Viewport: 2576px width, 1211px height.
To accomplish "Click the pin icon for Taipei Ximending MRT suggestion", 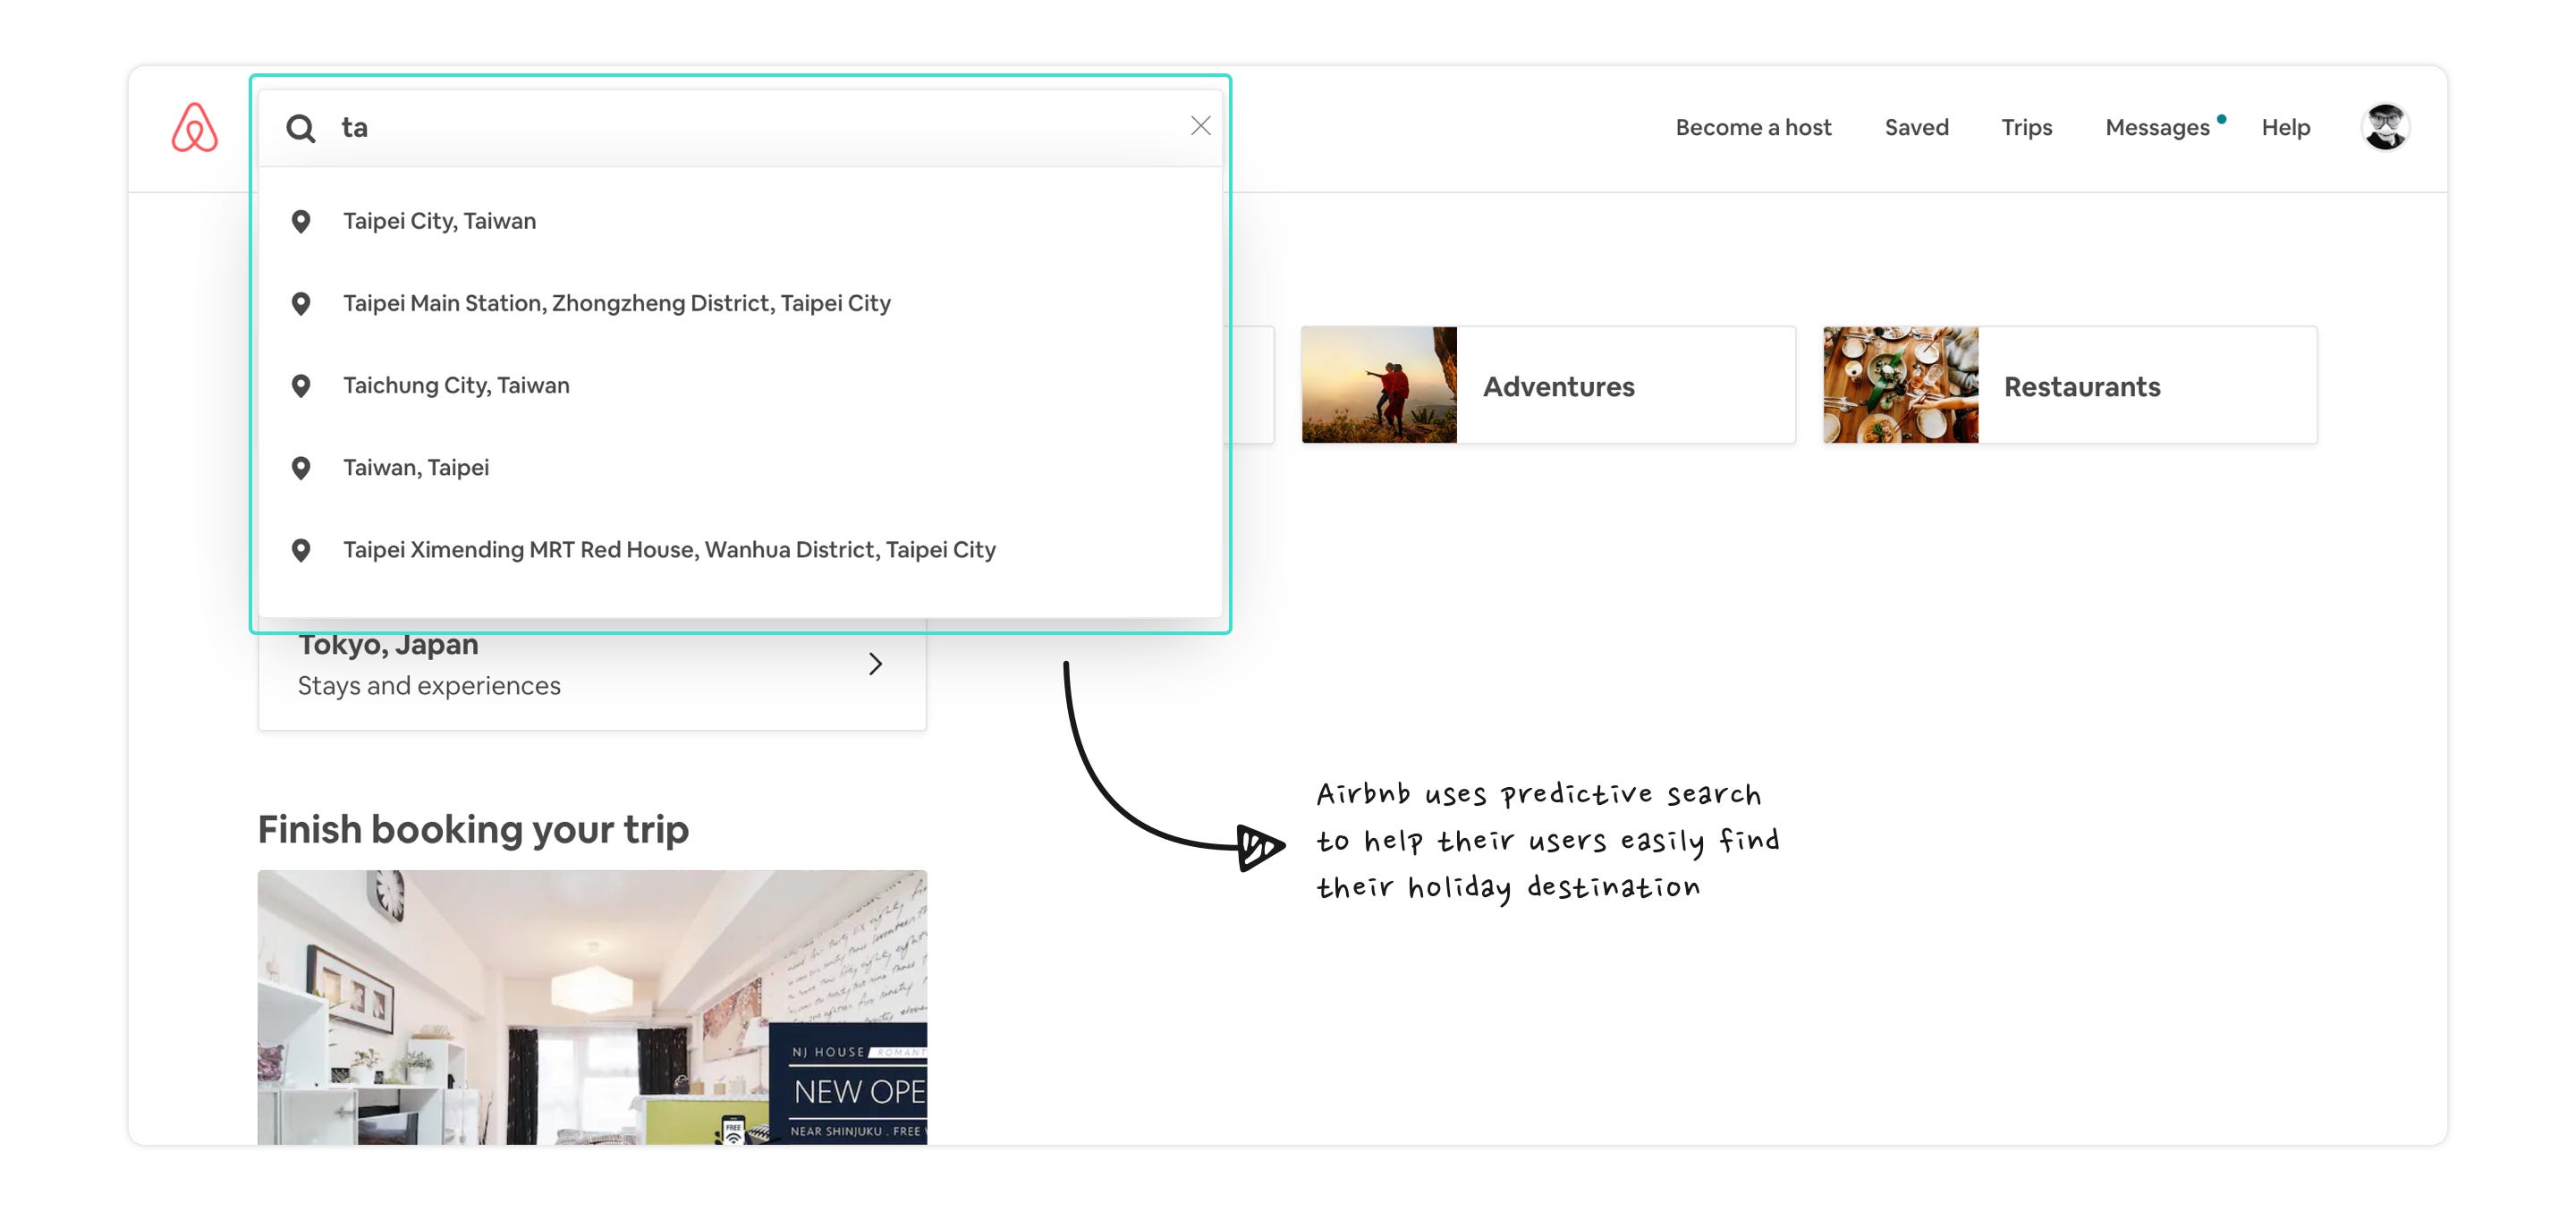I will click(302, 549).
